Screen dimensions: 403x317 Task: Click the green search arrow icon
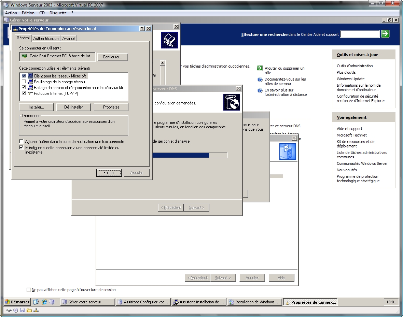coord(385,34)
